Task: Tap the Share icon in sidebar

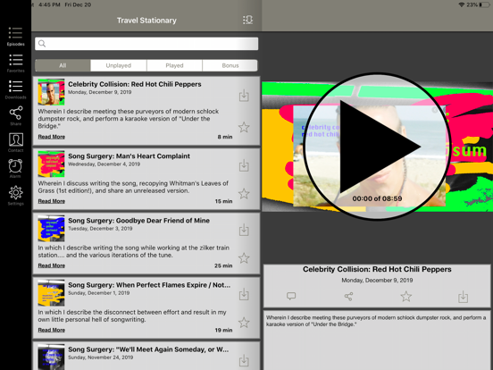Action: coord(15,116)
